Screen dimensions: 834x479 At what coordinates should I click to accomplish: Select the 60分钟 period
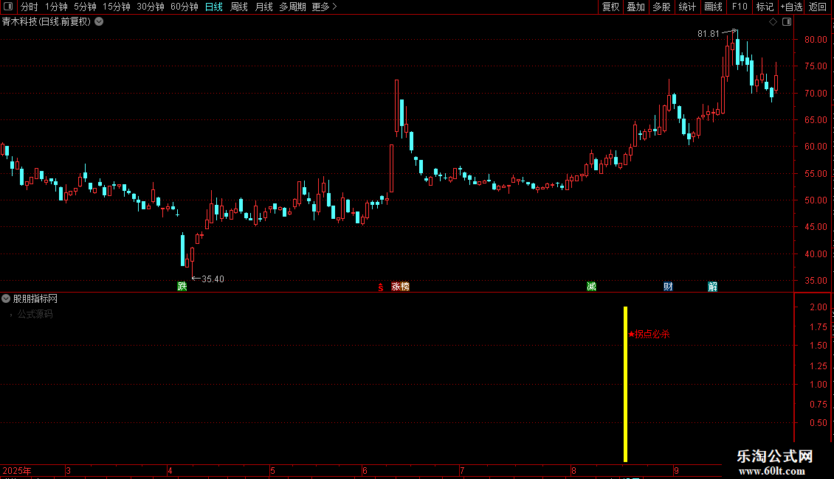tap(184, 7)
